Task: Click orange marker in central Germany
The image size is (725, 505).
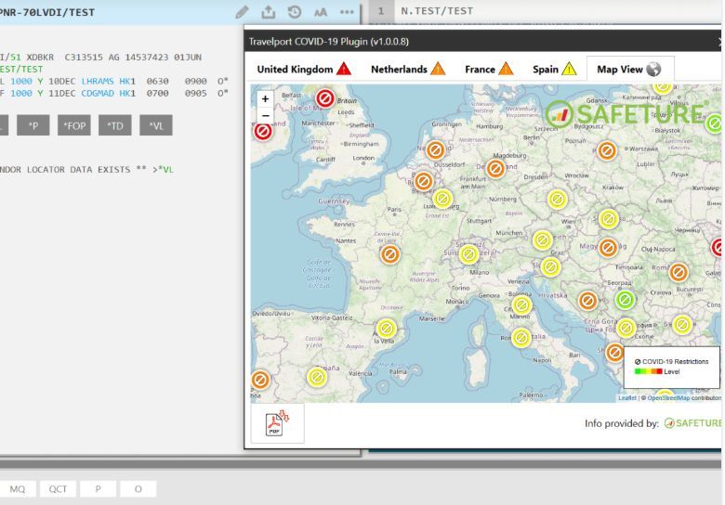Action: tap(495, 169)
